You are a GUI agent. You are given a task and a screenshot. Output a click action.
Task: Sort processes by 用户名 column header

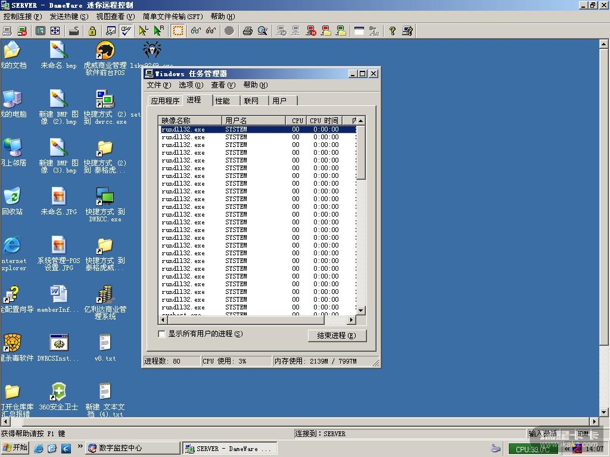click(x=253, y=120)
